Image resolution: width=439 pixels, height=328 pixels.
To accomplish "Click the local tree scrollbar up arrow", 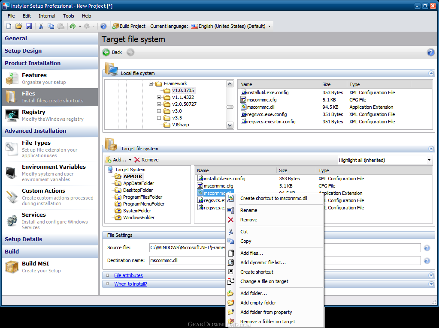I will tap(230, 84).
